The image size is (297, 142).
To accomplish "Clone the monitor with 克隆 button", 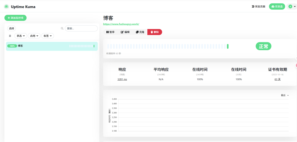I will click(140, 32).
